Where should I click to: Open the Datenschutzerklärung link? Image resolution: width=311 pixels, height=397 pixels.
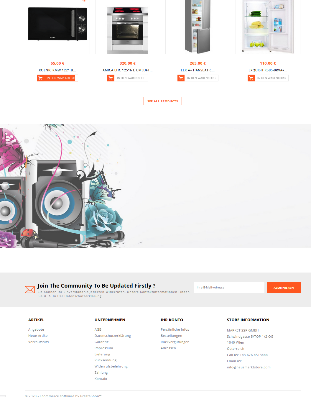[113, 336]
